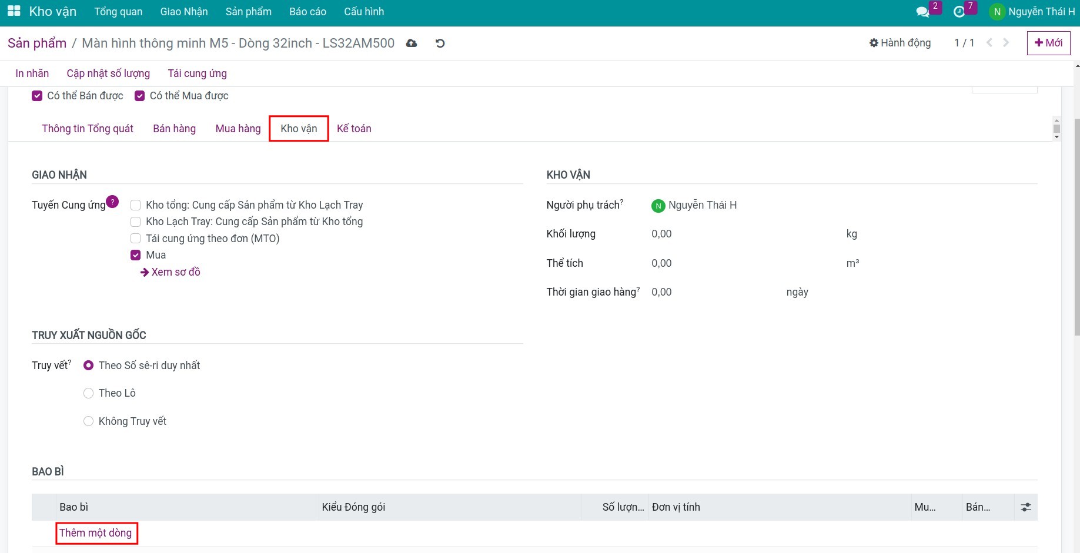Go to the next record arrow
The height and width of the screenshot is (553, 1080).
click(x=1006, y=43)
